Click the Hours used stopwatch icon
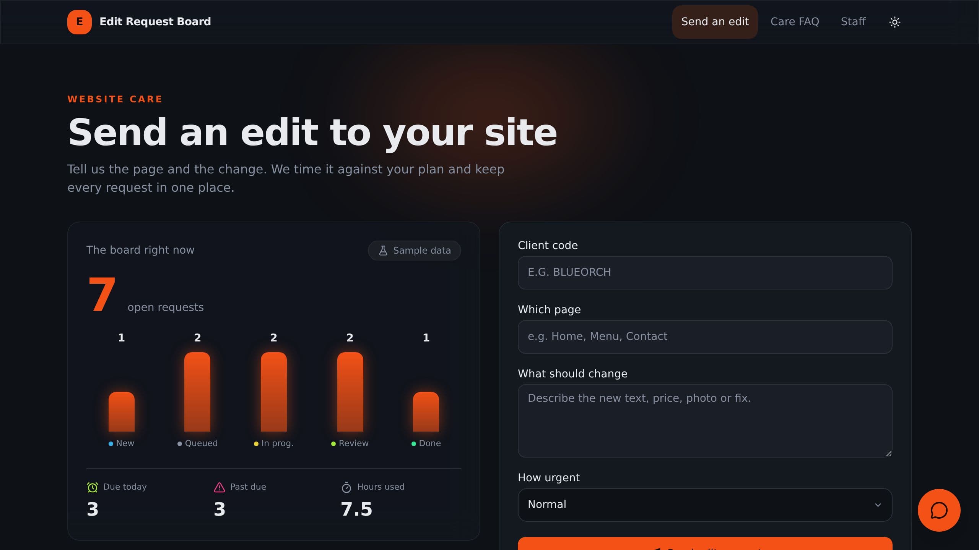The height and width of the screenshot is (550, 979). click(x=346, y=487)
